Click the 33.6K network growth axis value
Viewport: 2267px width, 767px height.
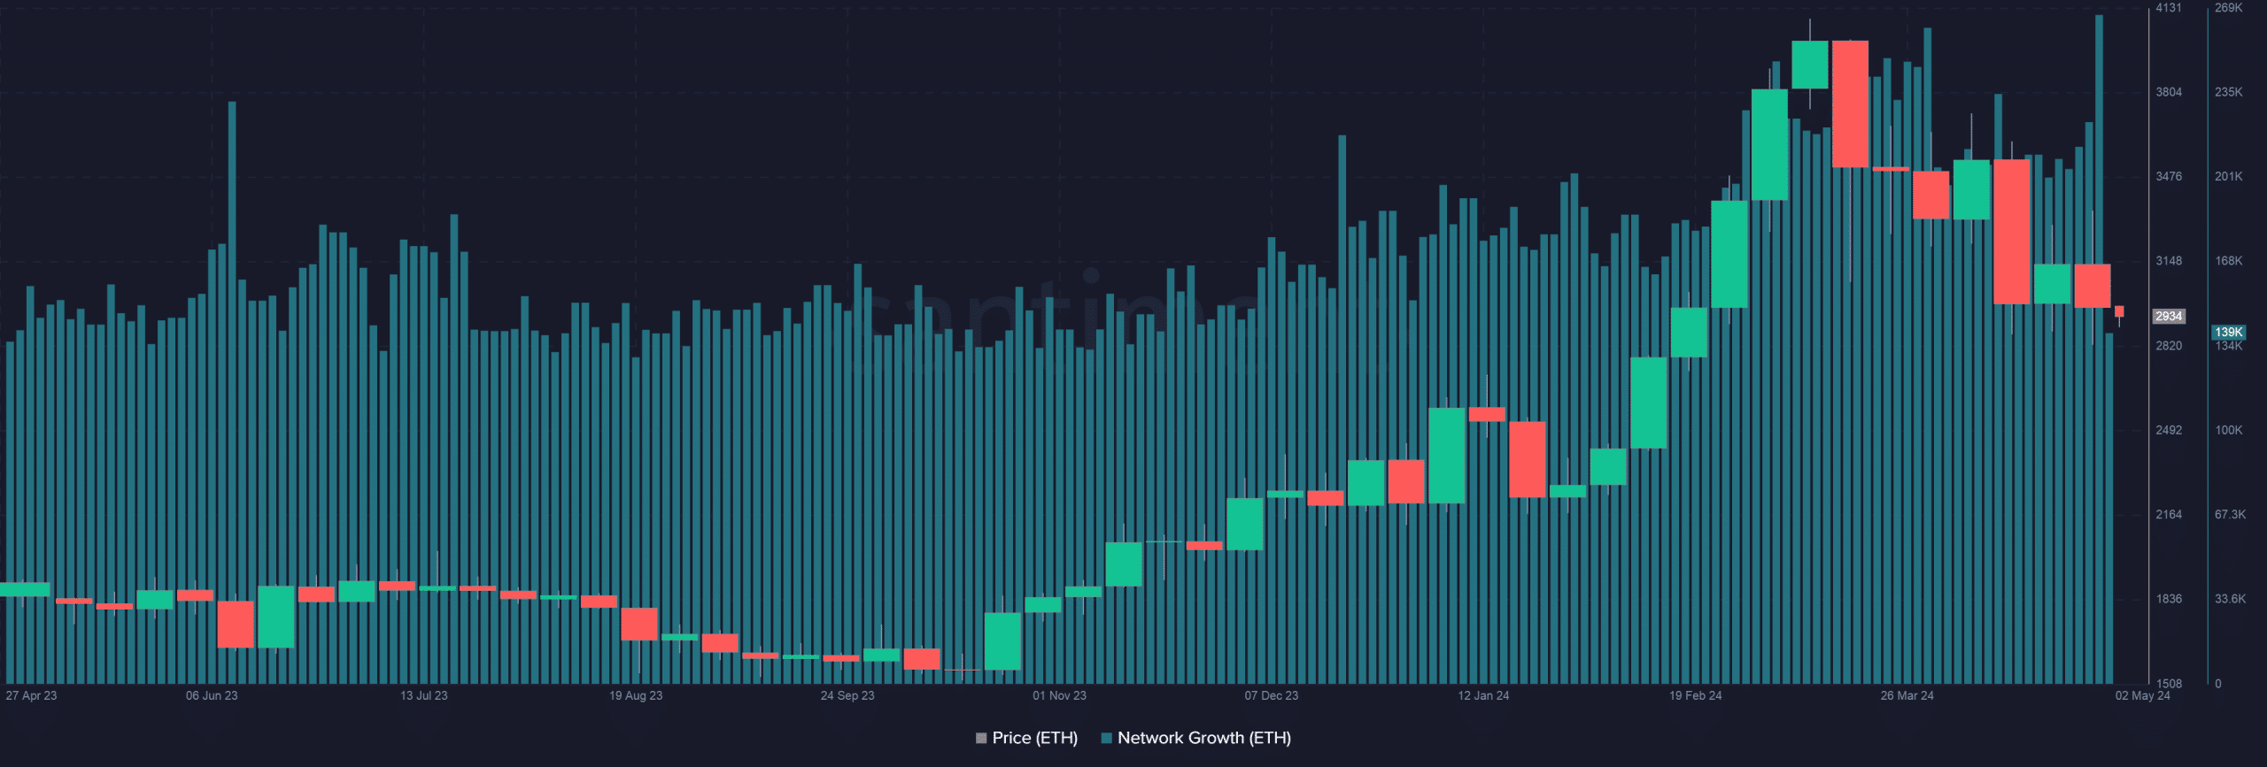point(2230,599)
